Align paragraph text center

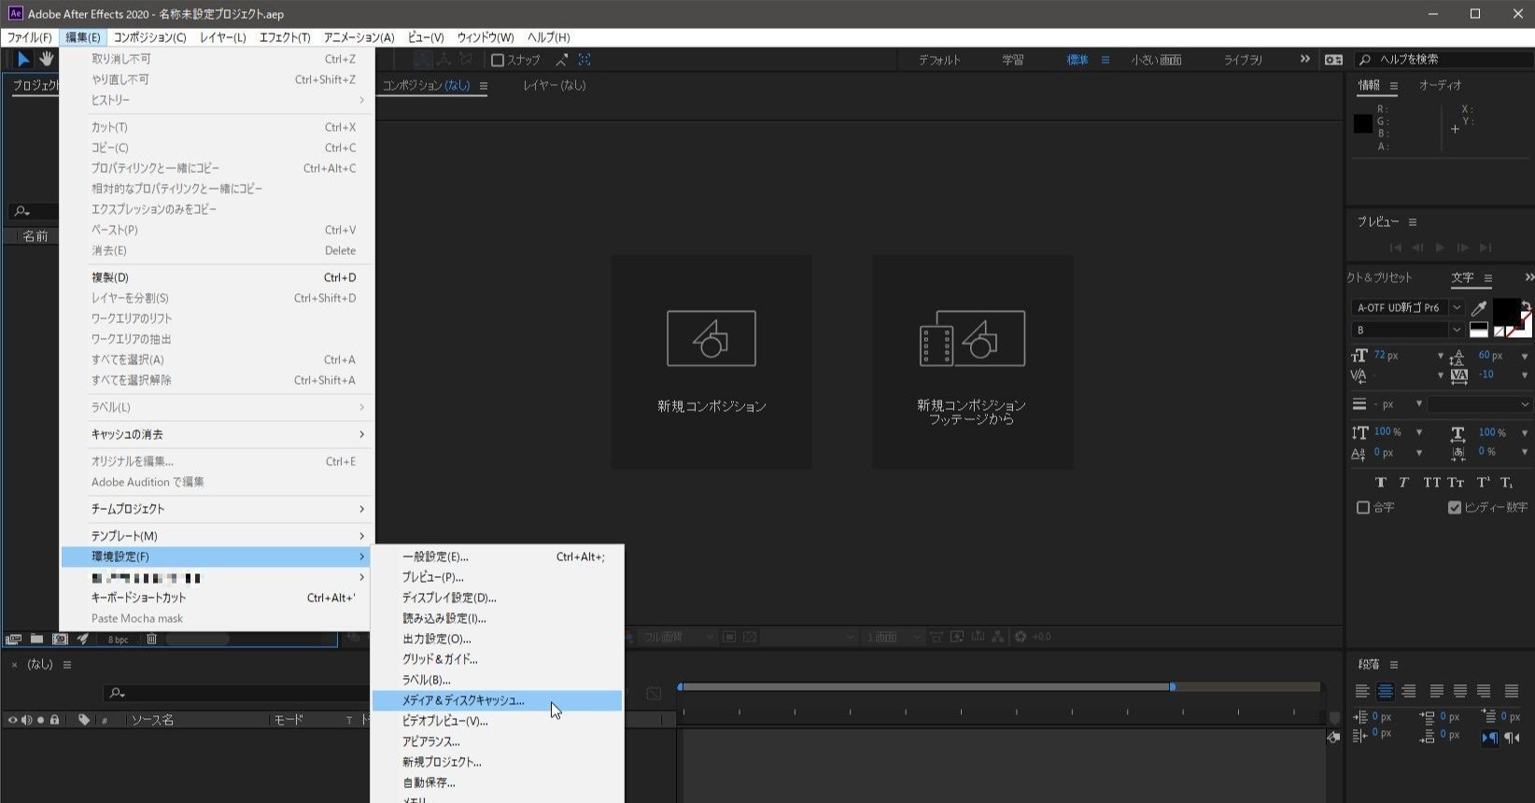(x=1386, y=691)
